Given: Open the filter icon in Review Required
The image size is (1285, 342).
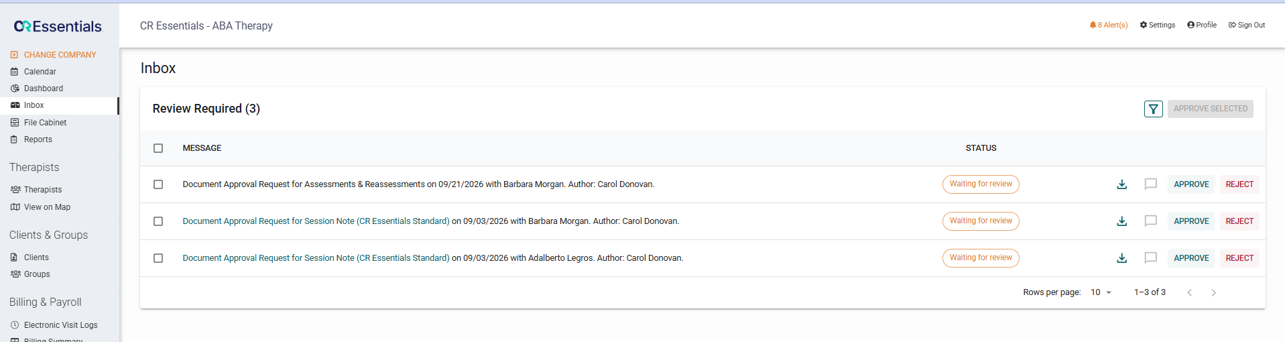Looking at the screenshot, I should (1153, 109).
